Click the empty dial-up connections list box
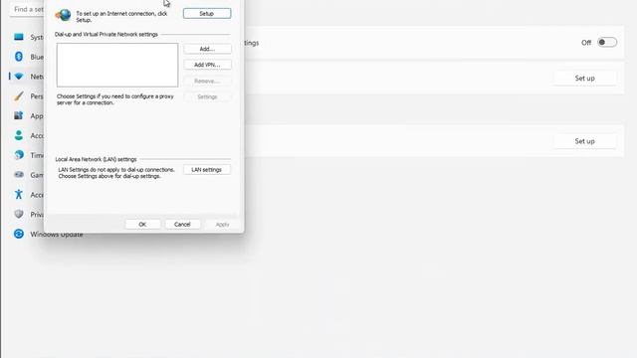 pyautogui.click(x=117, y=65)
